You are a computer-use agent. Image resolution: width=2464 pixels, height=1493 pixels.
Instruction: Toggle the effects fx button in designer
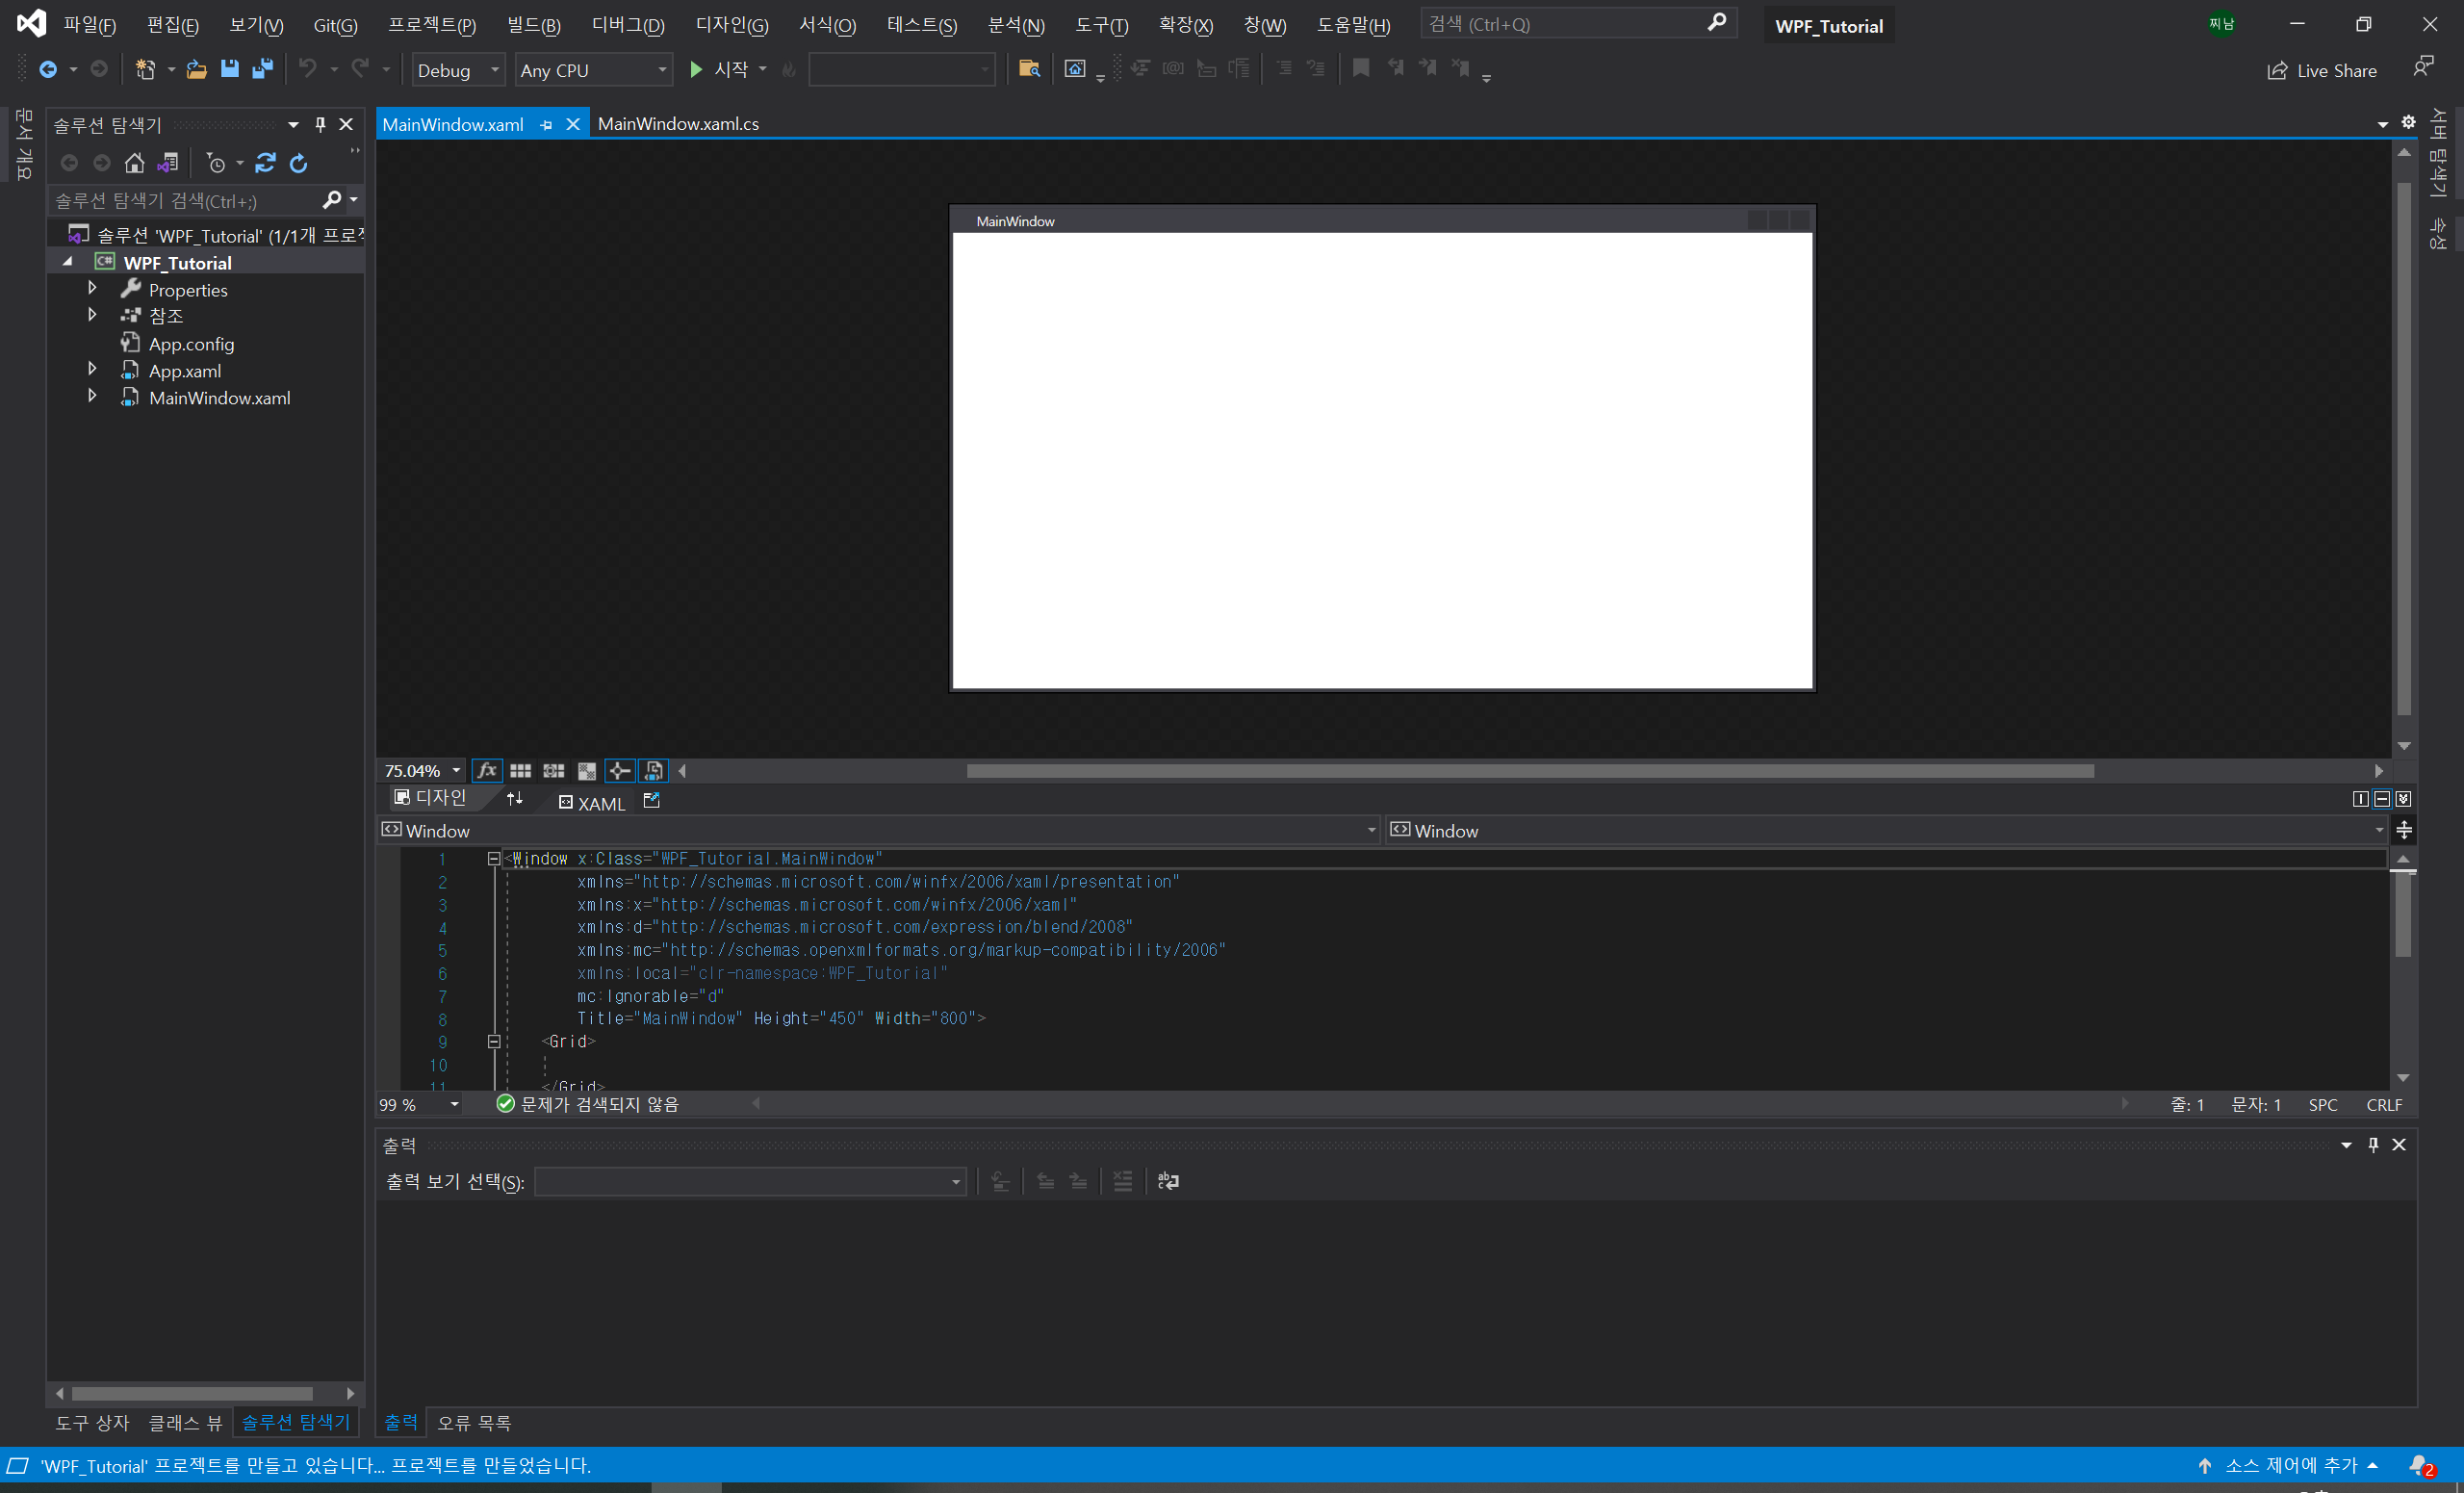pyautogui.click(x=487, y=771)
